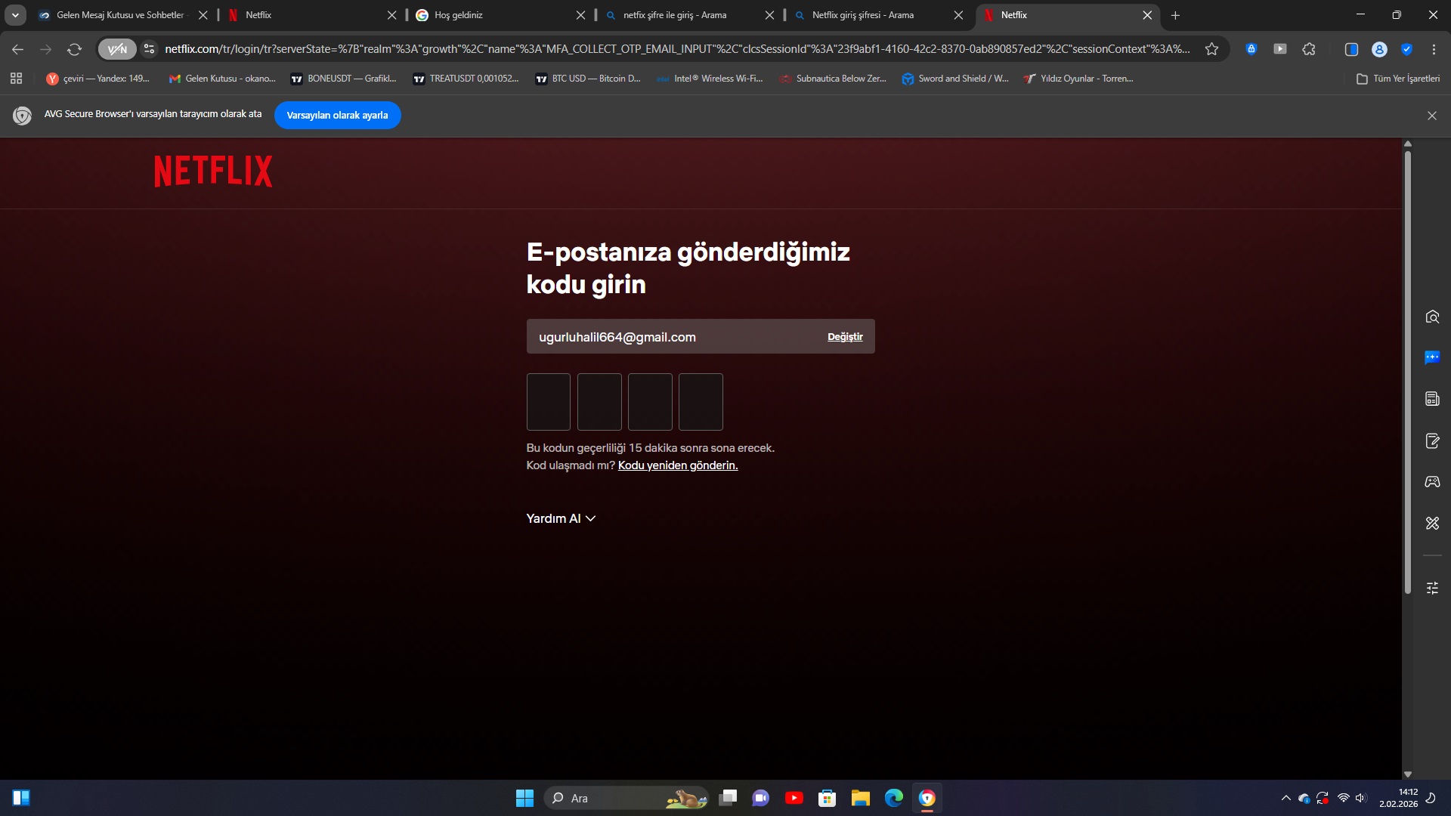1451x816 pixels.
Task: Open Intel Wireless Wi-Fi bookmark
Action: (x=710, y=79)
